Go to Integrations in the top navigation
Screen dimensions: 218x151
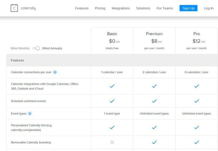pos(121,8)
